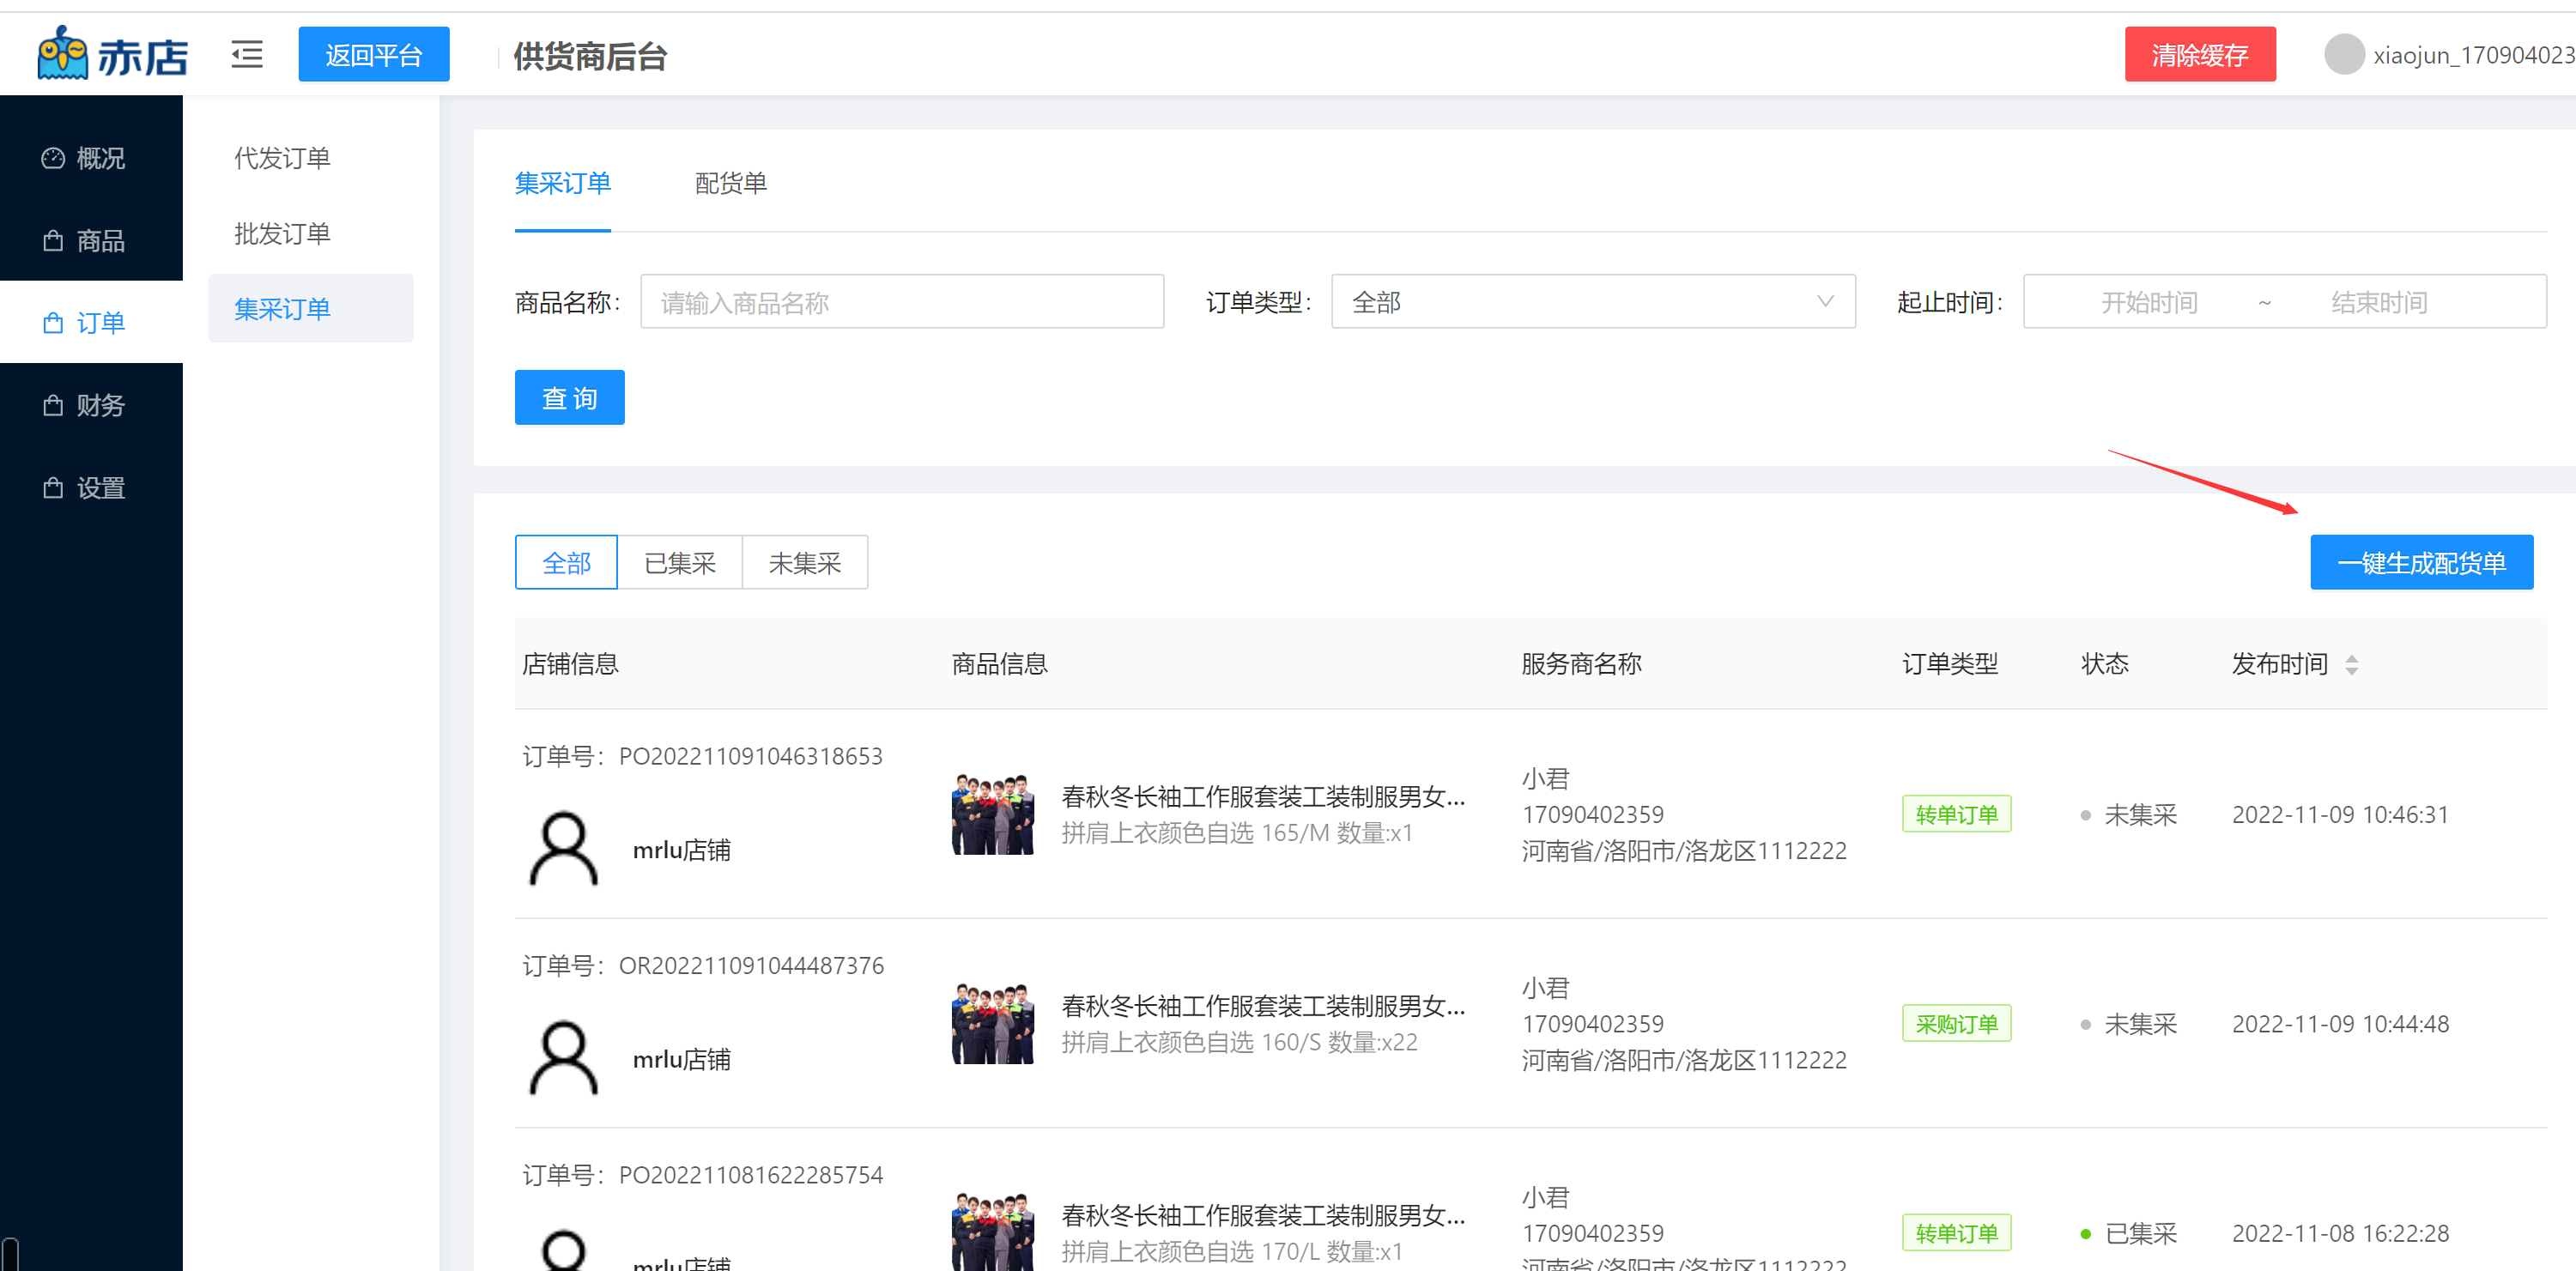Click the timestamp 2022-11-08 16:22:28

point(2340,1232)
